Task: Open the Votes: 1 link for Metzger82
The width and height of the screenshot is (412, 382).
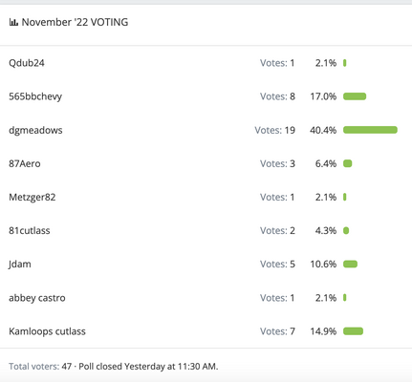Action: 277,197
